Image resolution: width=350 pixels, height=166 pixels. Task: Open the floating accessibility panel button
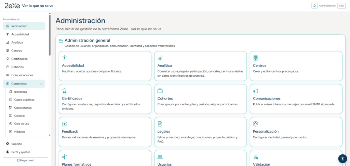coord(342,159)
